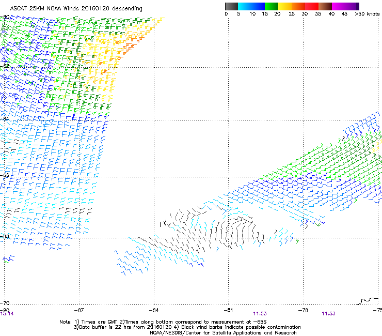
Task: Click the '11:53' time label right of -78
Action: 328,314
